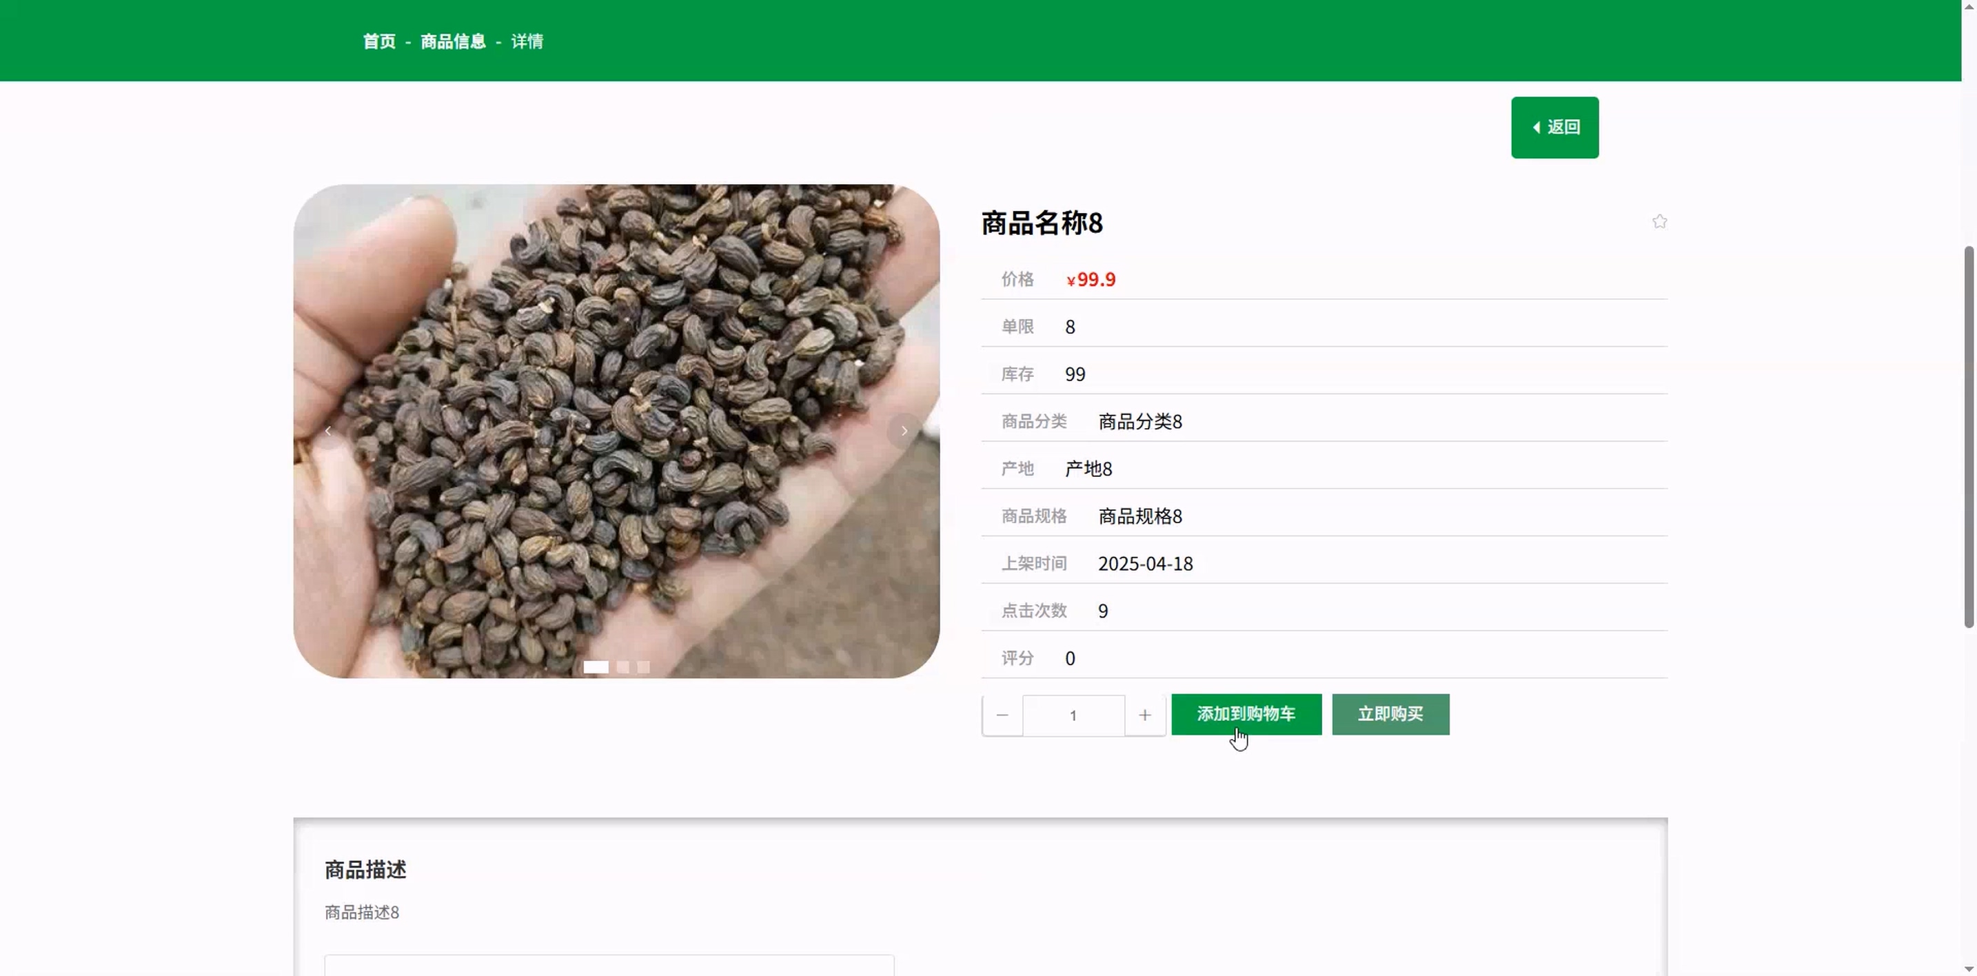Click the 详情 breadcrumb item
The width and height of the screenshot is (1977, 976).
tap(527, 41)
